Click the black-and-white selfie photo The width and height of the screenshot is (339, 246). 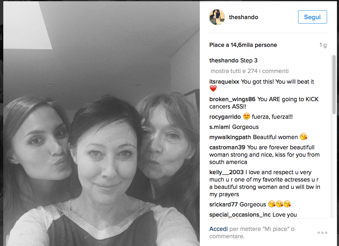click(x=102, y=124)
